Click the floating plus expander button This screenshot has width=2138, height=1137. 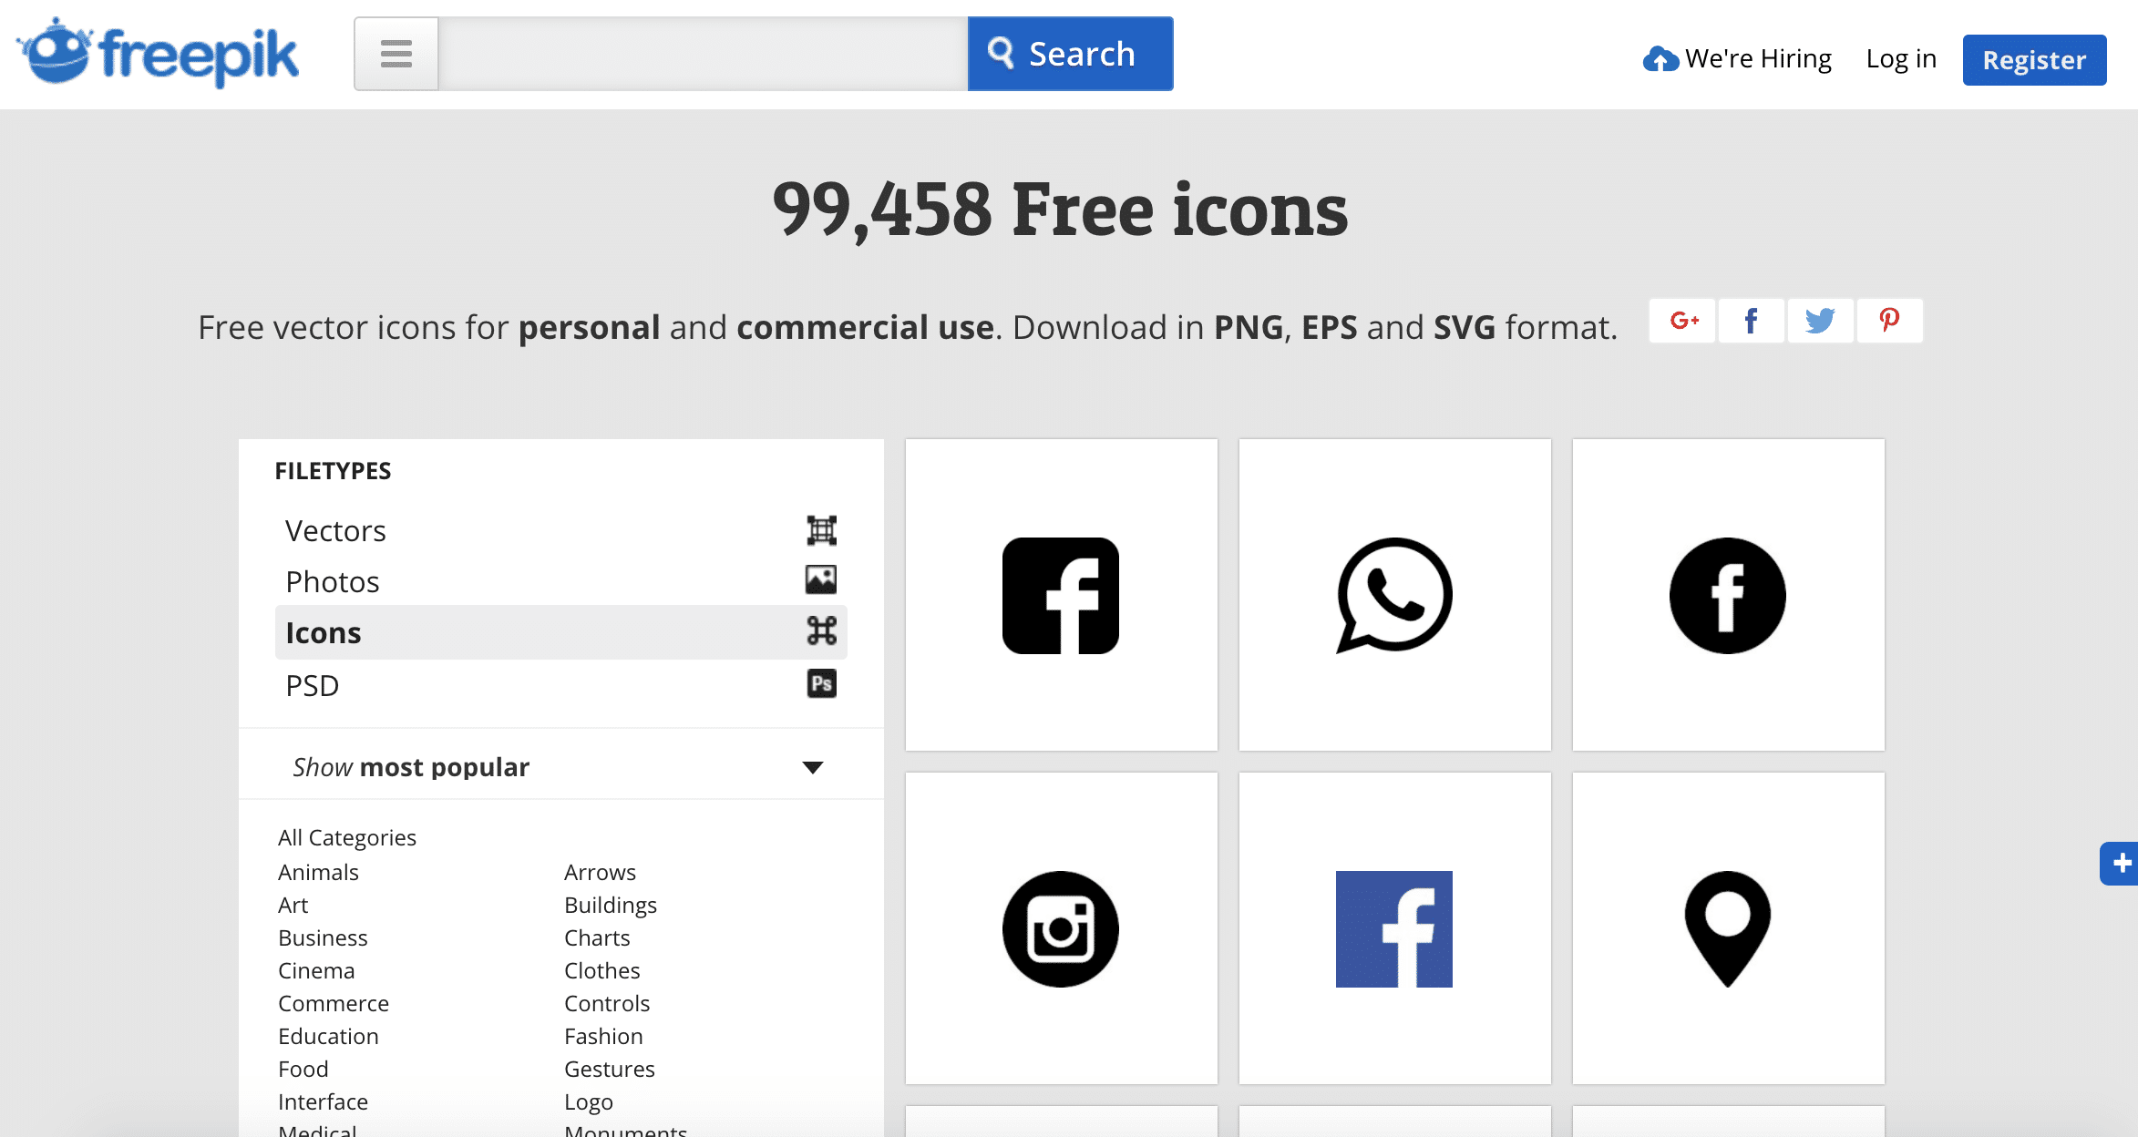(x=2123, y=864)
